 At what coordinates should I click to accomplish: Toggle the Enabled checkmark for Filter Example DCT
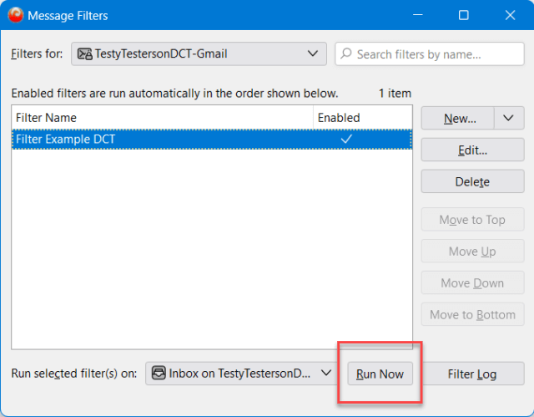(346, 139)
